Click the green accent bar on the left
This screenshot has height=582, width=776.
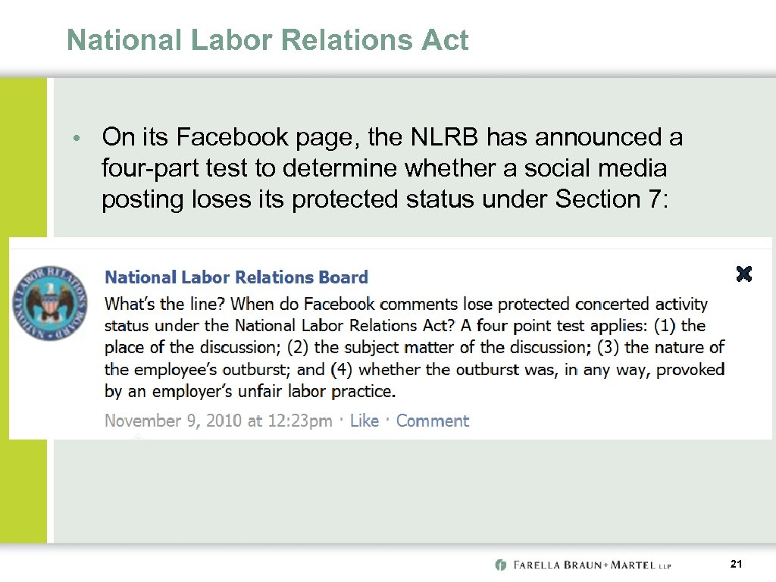pos(23,303)
